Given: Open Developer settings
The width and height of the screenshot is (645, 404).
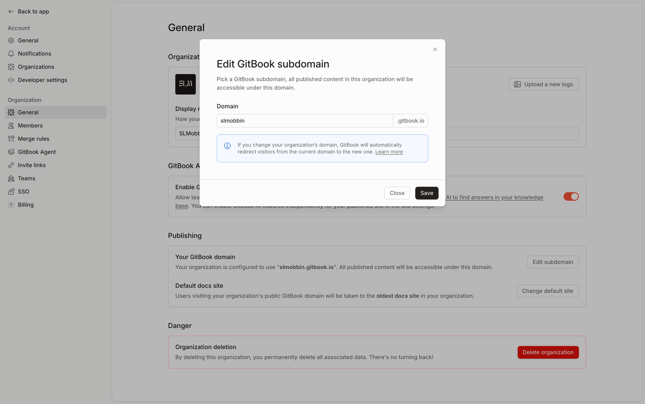Looking at the screenshot, I should tap(56, 80).
